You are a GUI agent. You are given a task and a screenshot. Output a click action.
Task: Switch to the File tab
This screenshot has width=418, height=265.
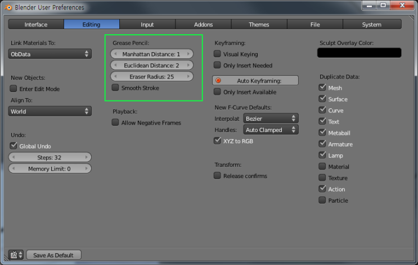pyautogui.click(x=315, y=25)
